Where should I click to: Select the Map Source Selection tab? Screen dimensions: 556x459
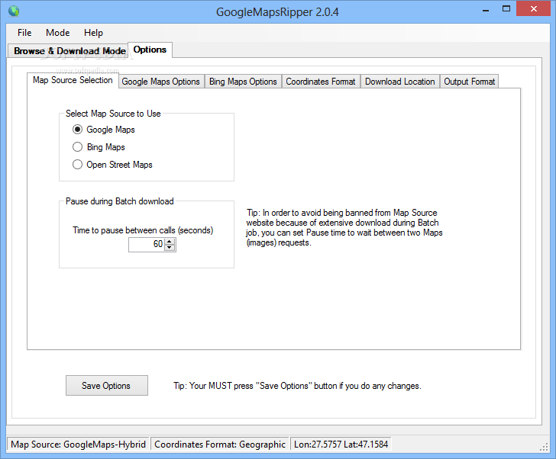(73, 80)
